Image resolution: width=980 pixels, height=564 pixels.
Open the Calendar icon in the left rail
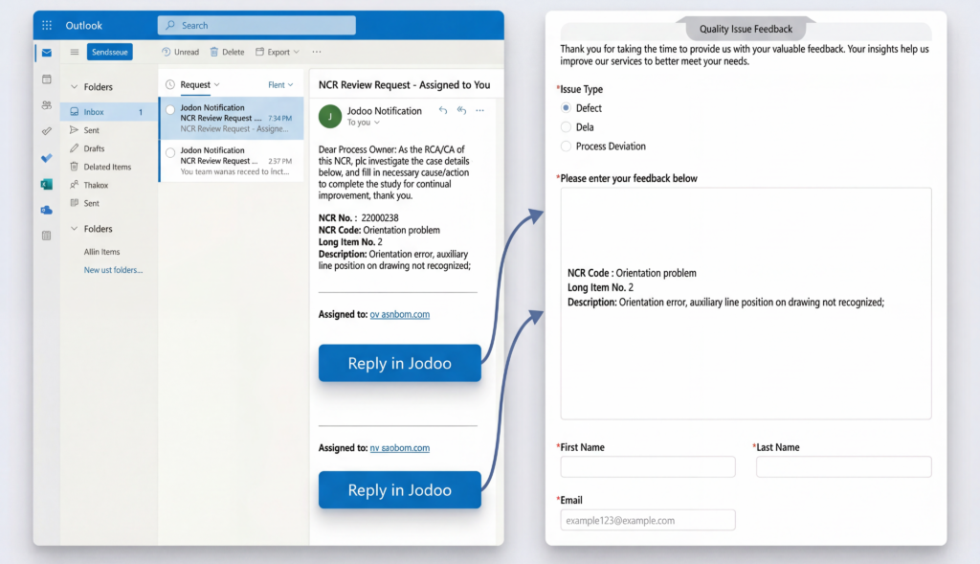point(46,79)
